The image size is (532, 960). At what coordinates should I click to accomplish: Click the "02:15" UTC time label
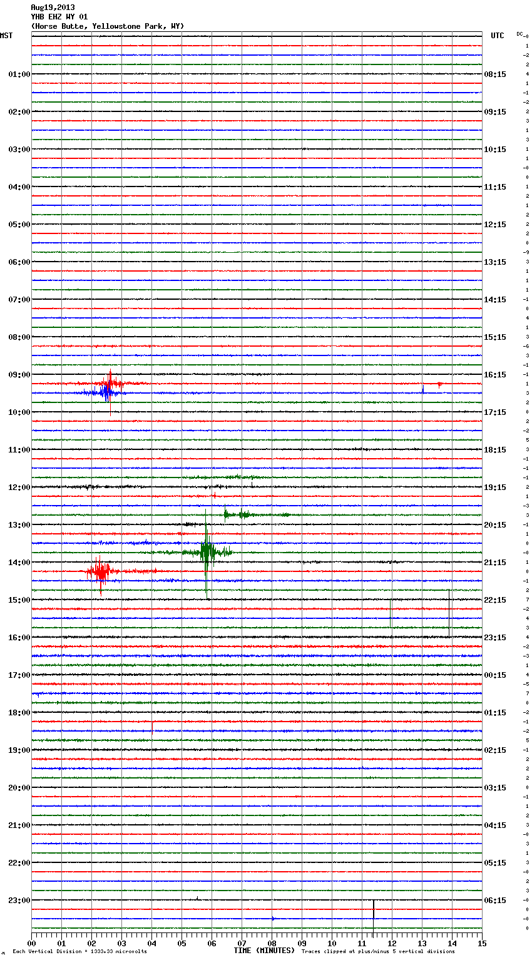pos(495,750)
